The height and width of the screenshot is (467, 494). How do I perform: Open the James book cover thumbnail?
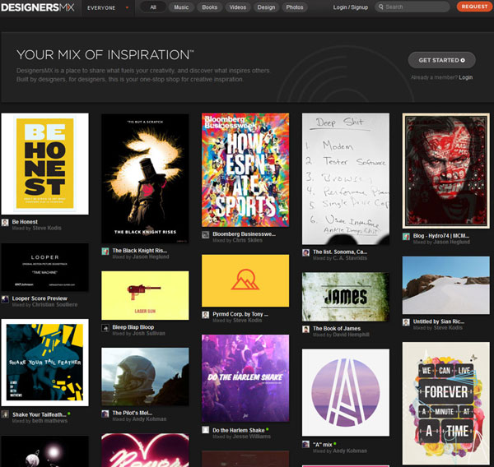click(346, 297)
